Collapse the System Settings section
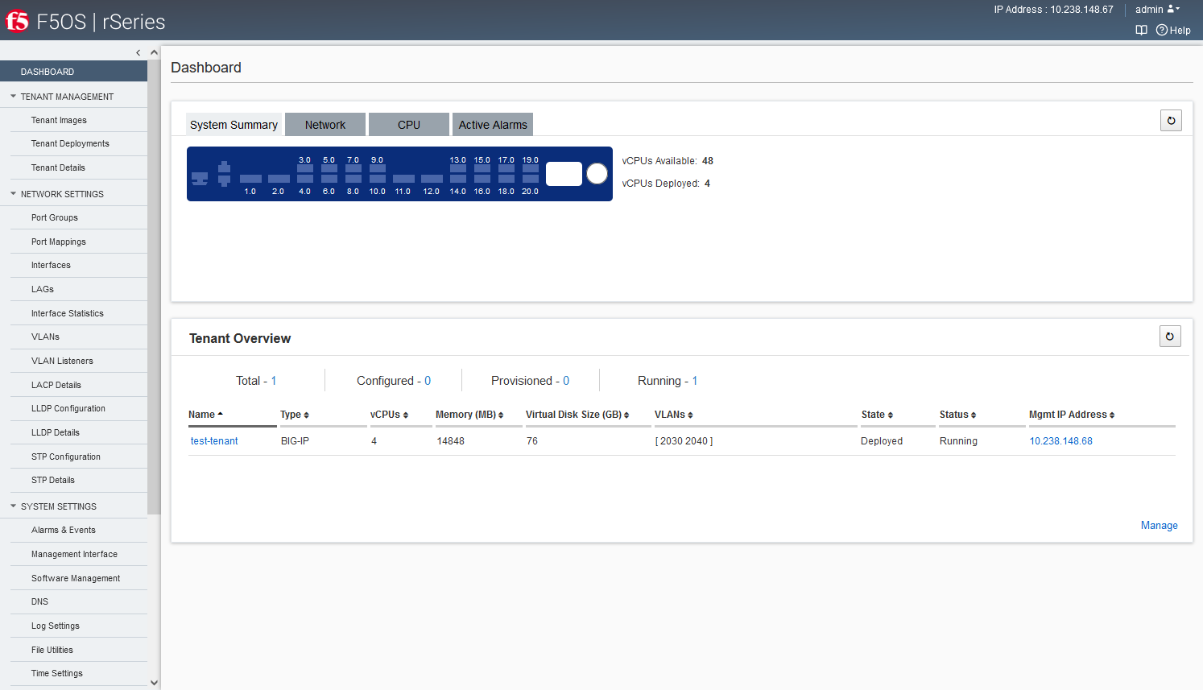 [x=14, y=506]
